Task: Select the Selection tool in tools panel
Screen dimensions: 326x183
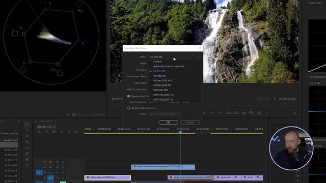Action: coord(27,125)
